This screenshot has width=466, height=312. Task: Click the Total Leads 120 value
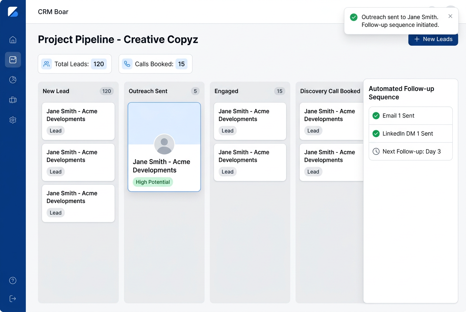pyautogui.click(x=99, y=64)
